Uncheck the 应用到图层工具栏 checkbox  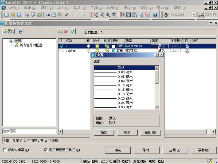point(46,150)
